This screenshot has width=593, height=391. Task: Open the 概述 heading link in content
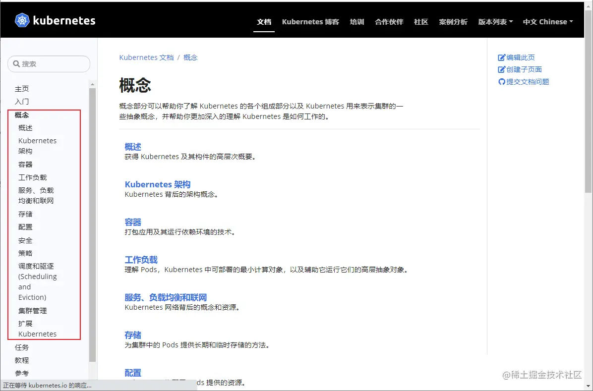(133, 147)
